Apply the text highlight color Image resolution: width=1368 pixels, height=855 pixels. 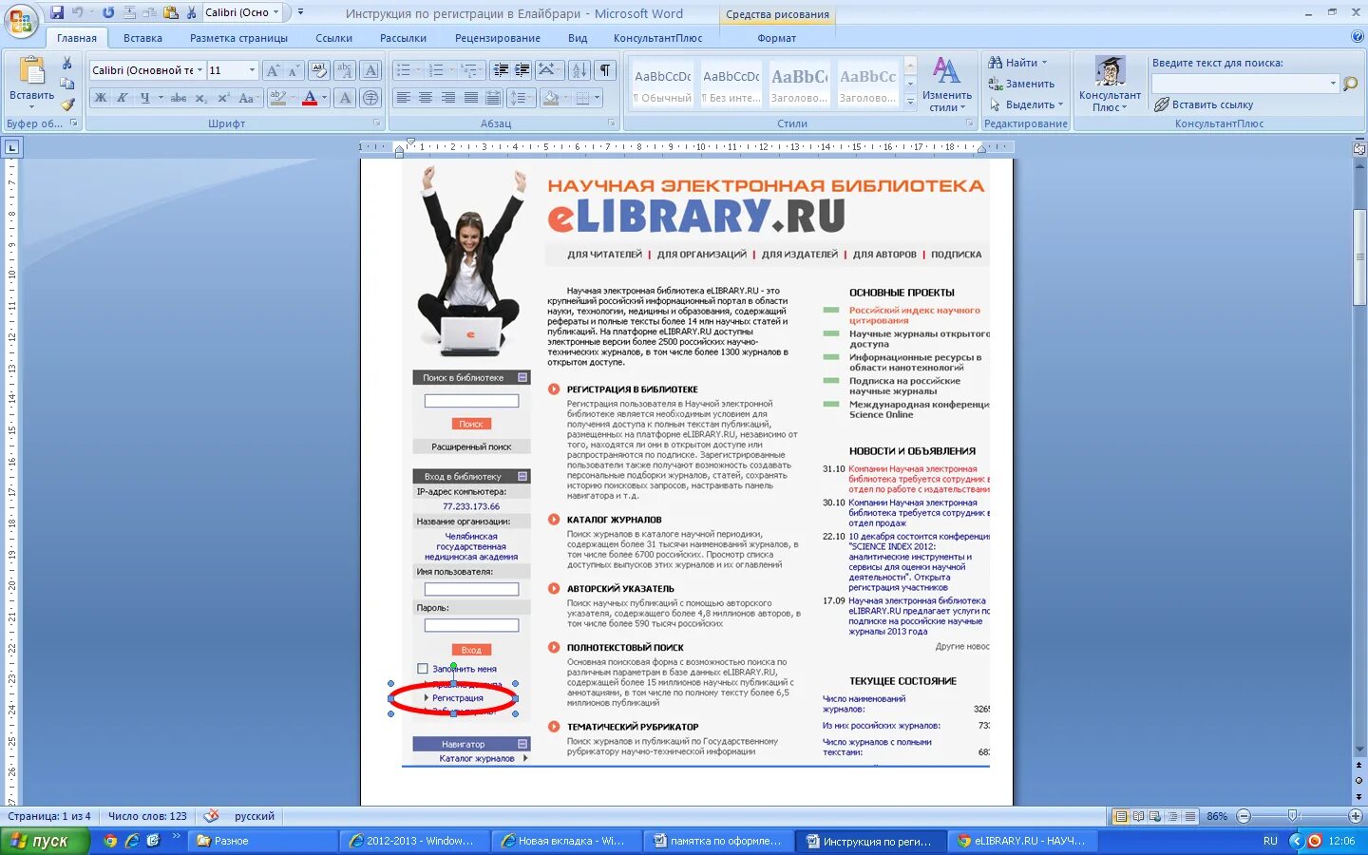[277, 98]
